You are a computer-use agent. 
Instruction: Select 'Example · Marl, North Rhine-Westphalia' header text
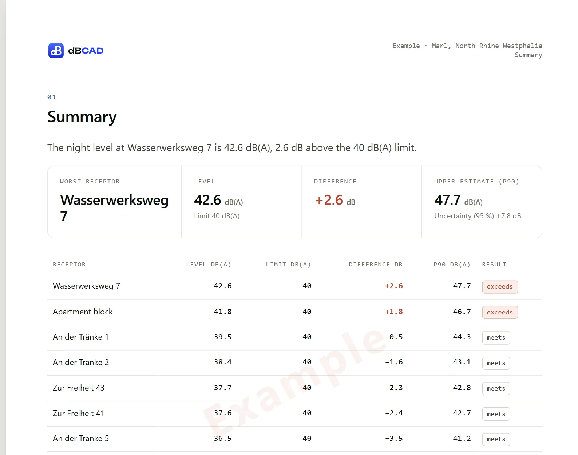[467, 45]
